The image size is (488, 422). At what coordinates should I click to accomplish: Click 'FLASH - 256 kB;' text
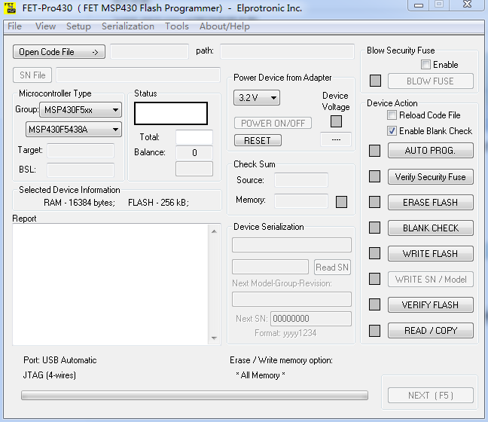click(158, 203)
